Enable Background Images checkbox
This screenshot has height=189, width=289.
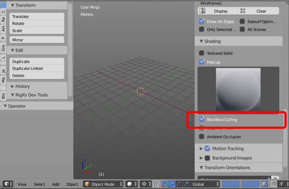(x=207, y=158)
